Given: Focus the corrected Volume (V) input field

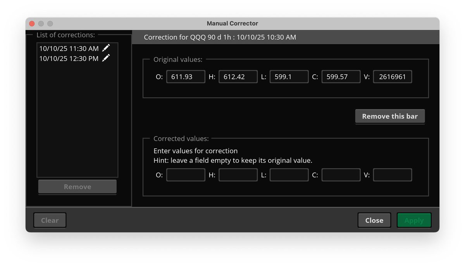Looking at the screenshot, I should click(x=393, y=175).
